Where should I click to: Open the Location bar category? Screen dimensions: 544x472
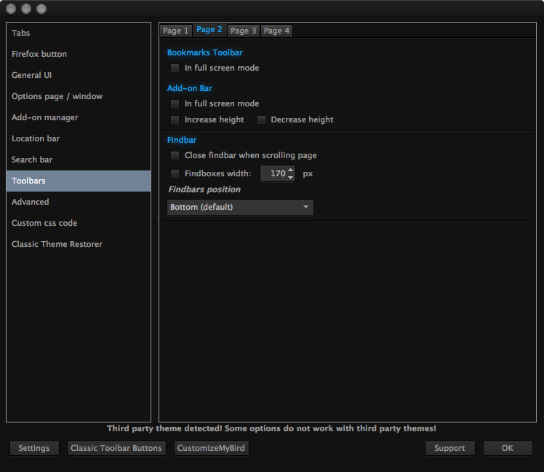point(79,138)
